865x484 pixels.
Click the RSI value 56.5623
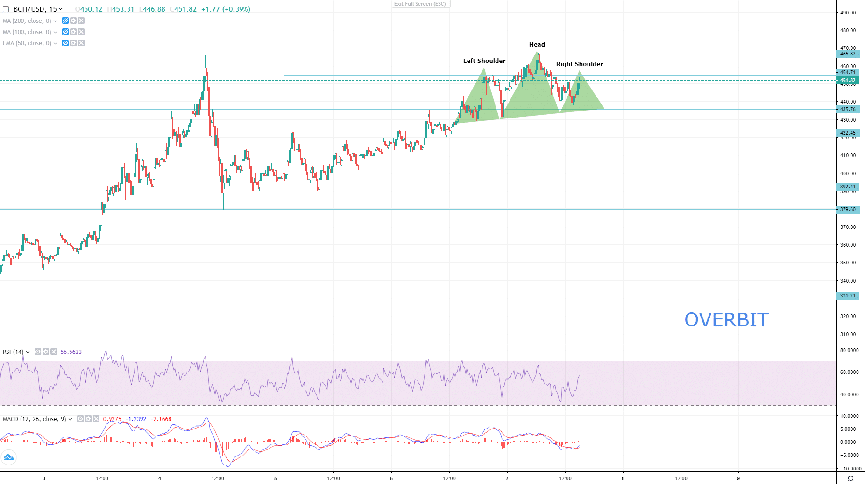(71, 352)
